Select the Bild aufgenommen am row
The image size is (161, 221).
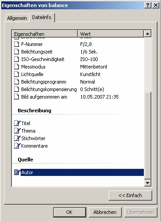[78, 97]
